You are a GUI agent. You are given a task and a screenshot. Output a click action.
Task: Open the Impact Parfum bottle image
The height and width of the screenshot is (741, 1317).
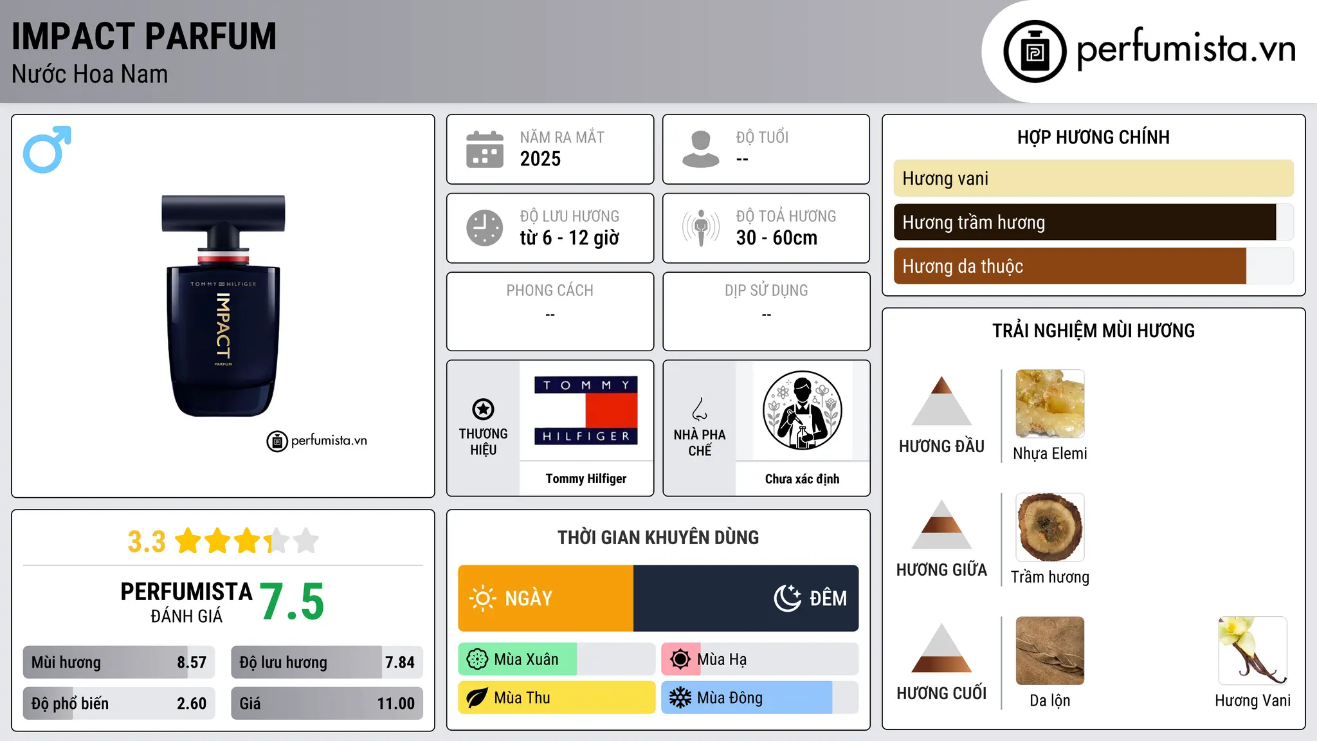tap(223, 306)
